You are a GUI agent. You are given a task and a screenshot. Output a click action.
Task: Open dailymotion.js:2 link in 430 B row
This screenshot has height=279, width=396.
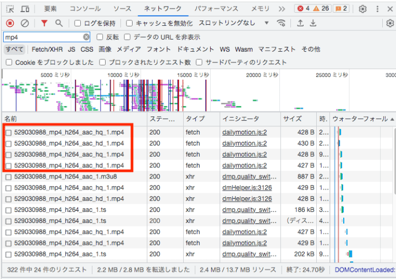point(244,143)
